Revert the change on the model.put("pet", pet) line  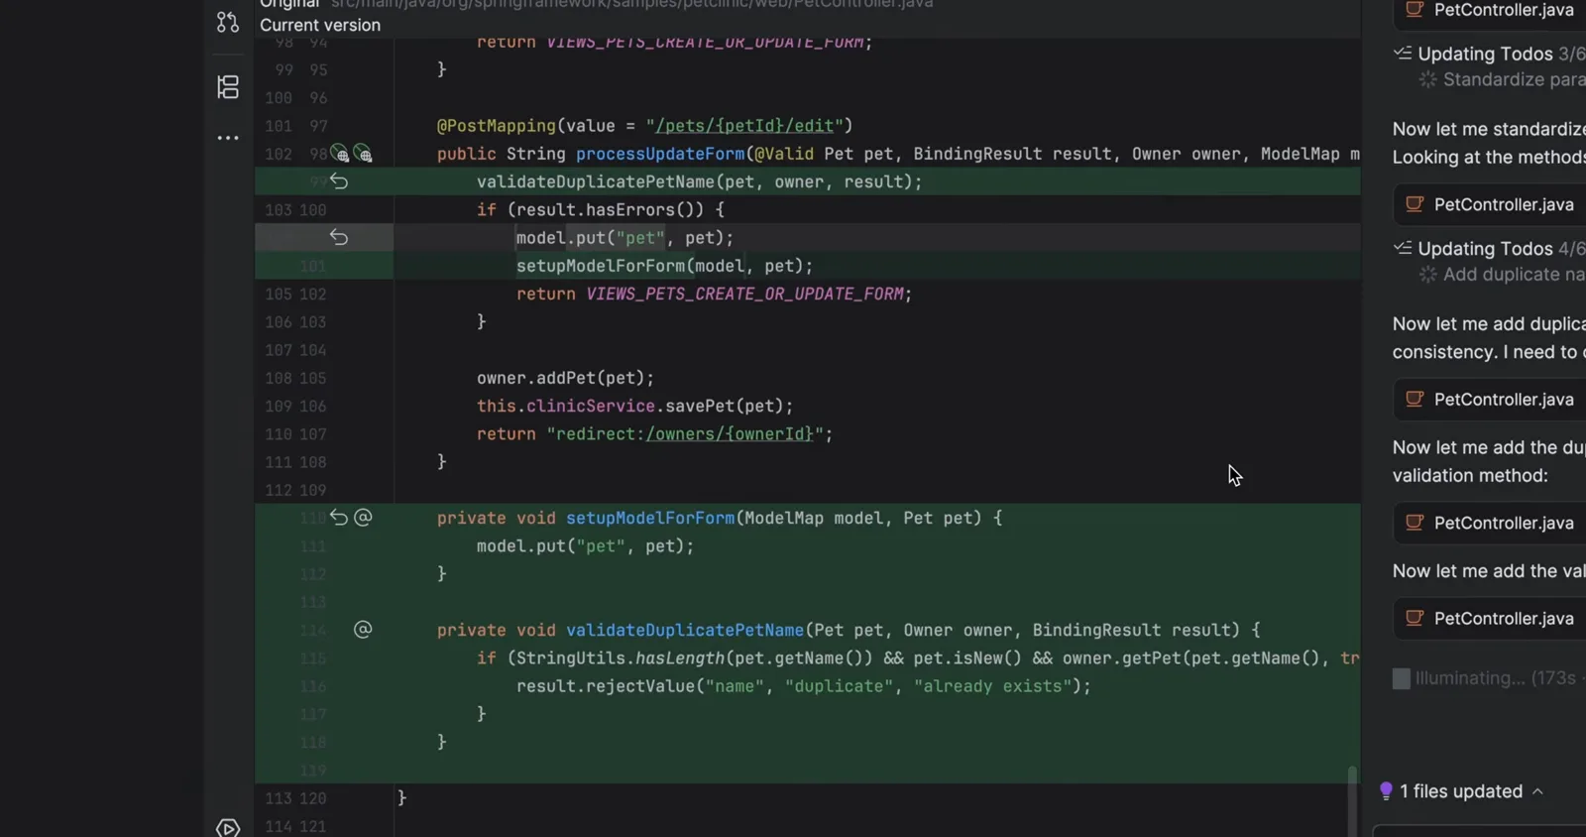click(339, 237)
